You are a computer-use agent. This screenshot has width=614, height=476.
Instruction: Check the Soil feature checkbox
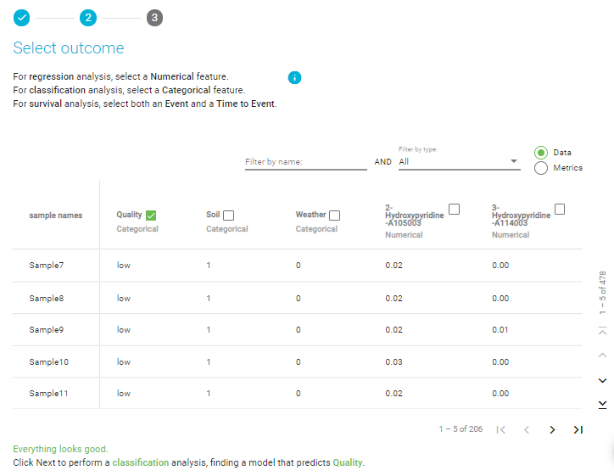click(x=228, y=216)
